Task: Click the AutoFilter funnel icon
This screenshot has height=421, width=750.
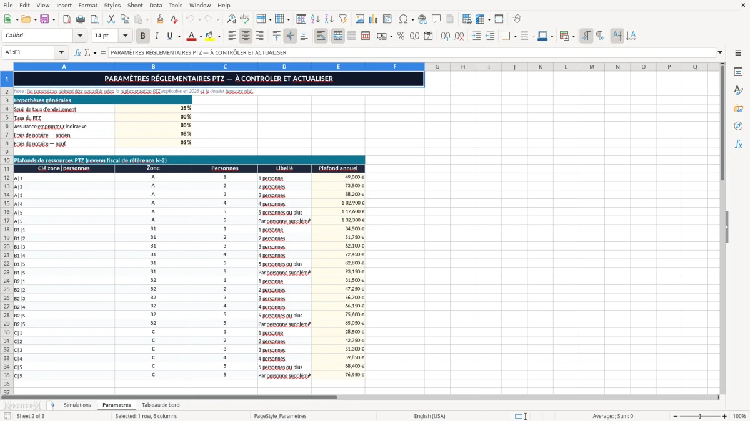Action: (343, 19)
